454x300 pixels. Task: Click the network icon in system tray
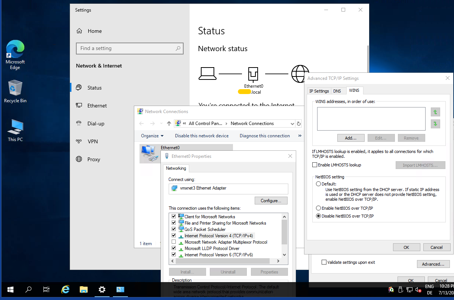pos(409,290)
